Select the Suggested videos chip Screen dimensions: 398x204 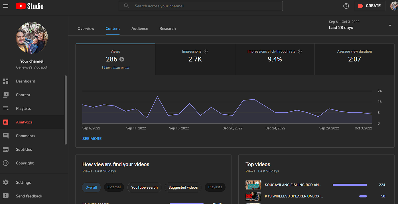click(x=183, y=187)
